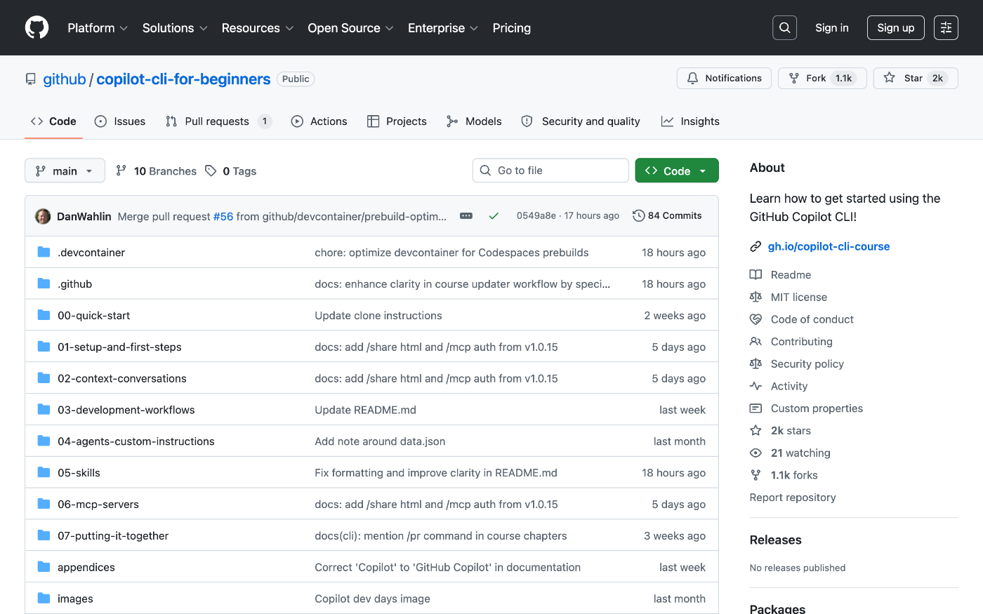Click the 00-quick-start folder icon

point(44,315)
